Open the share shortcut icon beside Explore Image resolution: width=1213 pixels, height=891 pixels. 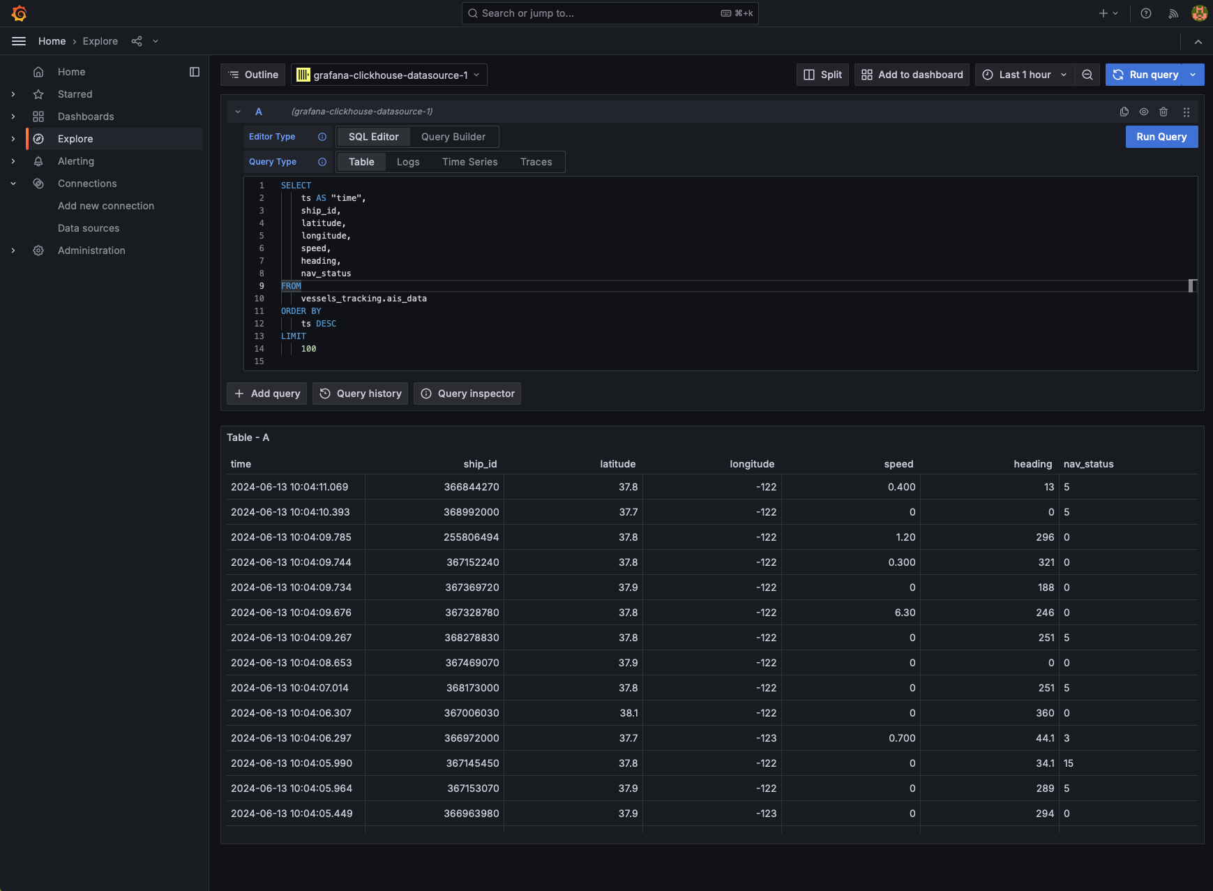pyautogui.click(x=137, y=41)
